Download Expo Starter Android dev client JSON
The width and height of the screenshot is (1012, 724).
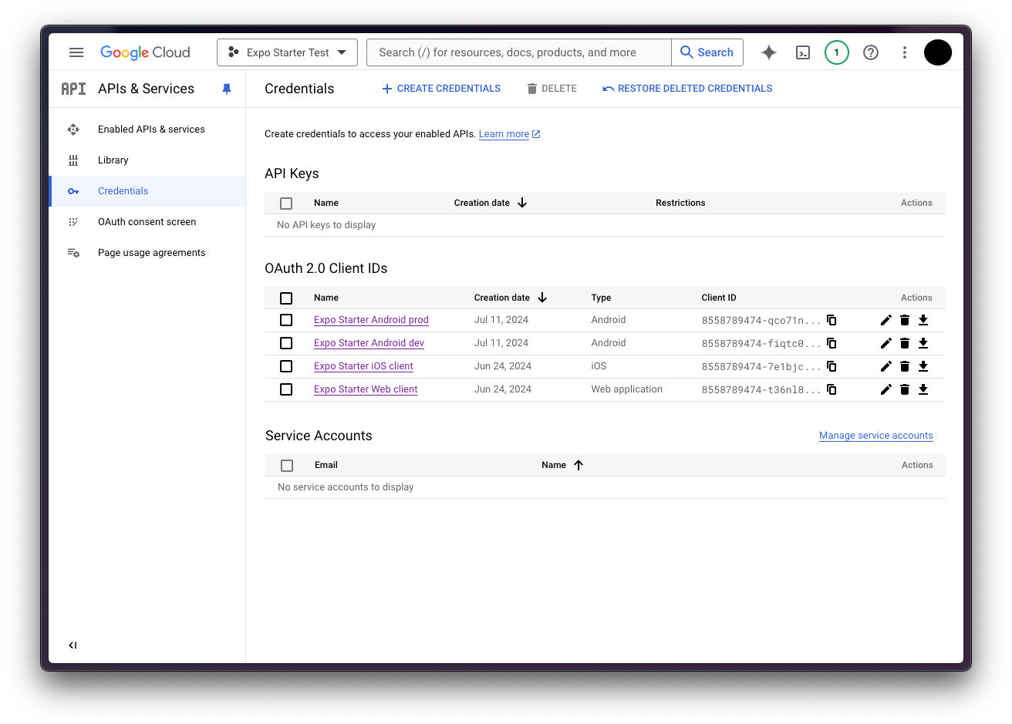point(923,343)
